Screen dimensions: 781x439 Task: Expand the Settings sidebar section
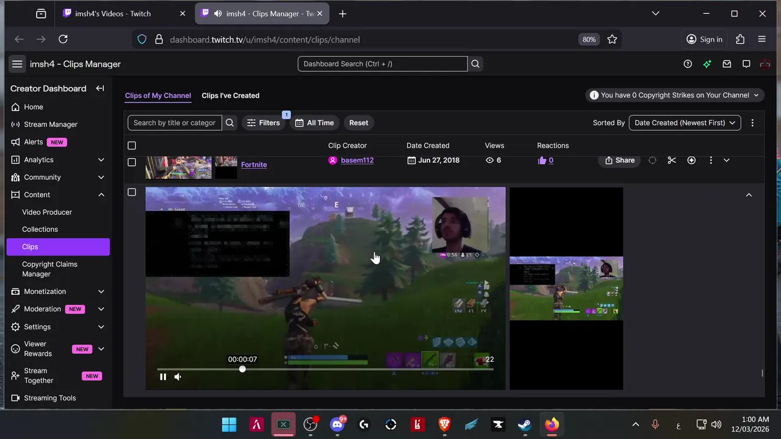click(x=101, y=327)
